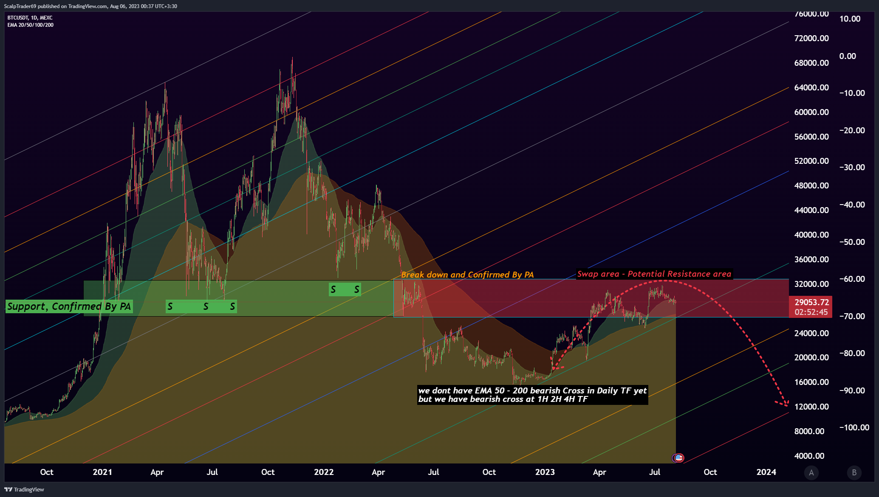Click 2022 on the time axis

pyautogui.click(x=324, y=472)
